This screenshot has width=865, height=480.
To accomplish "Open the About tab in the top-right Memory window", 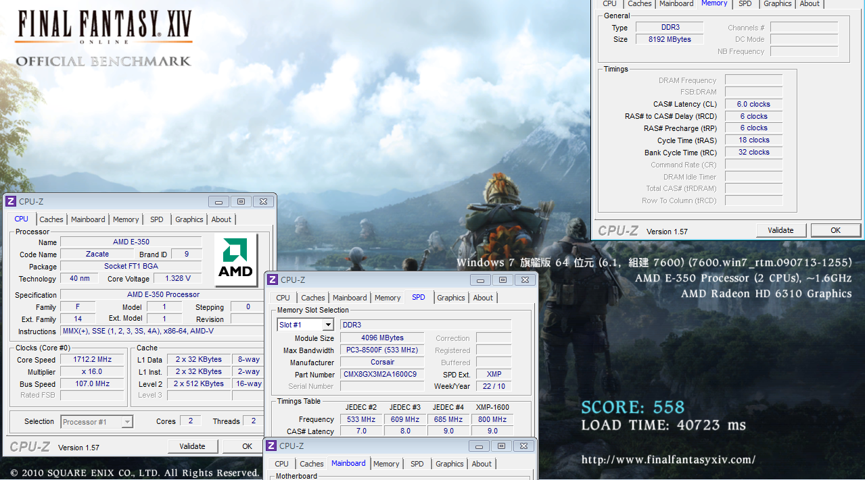I will point(810,4).
